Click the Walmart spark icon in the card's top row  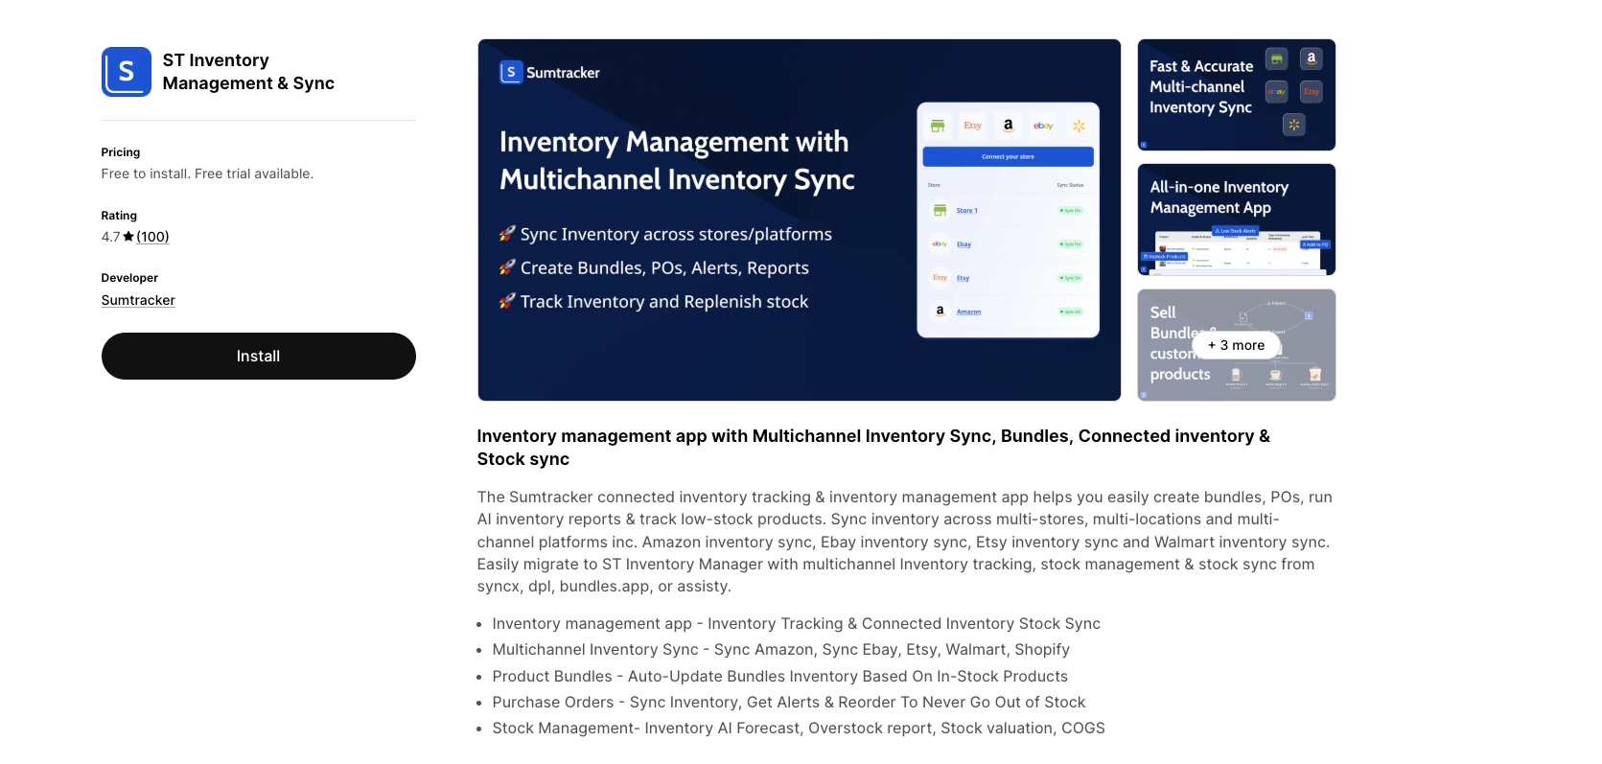(x=1079, y=126)
